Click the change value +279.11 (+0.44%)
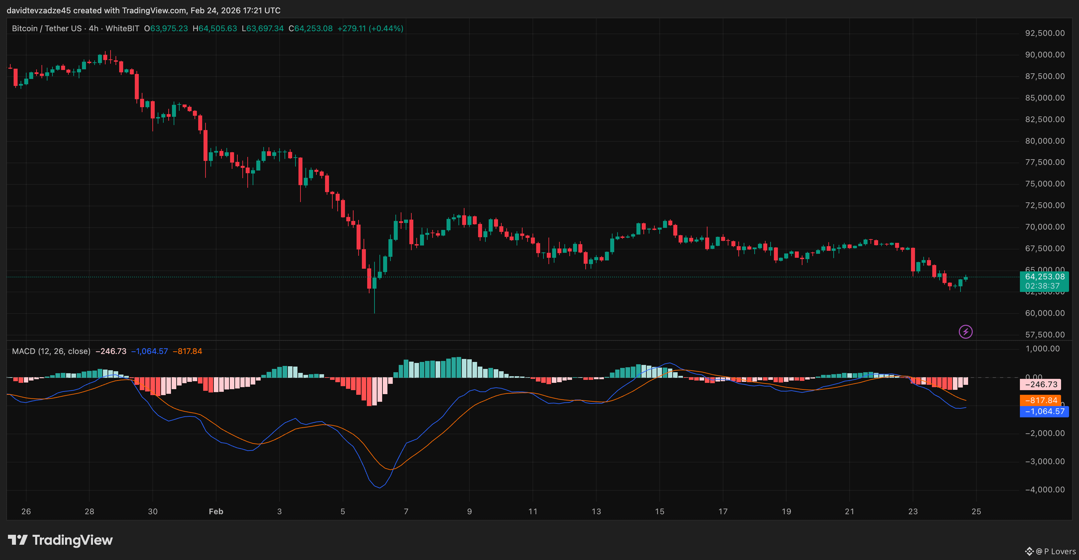Screen dimensions: 1079x560 [x=370, y=29]
